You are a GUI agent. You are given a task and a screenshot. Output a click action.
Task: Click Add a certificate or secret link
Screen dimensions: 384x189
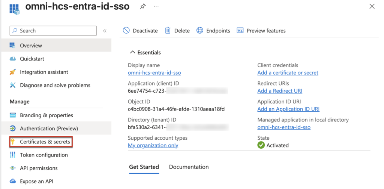click(x=288, y=73)
